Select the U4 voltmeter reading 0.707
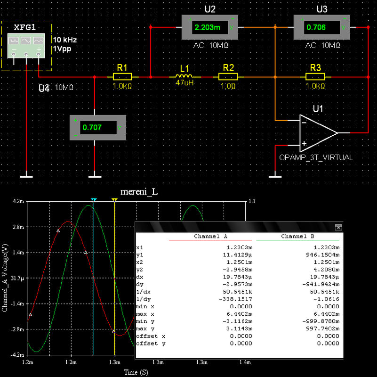This screenshot has width=377, height=377. (97, 128)
